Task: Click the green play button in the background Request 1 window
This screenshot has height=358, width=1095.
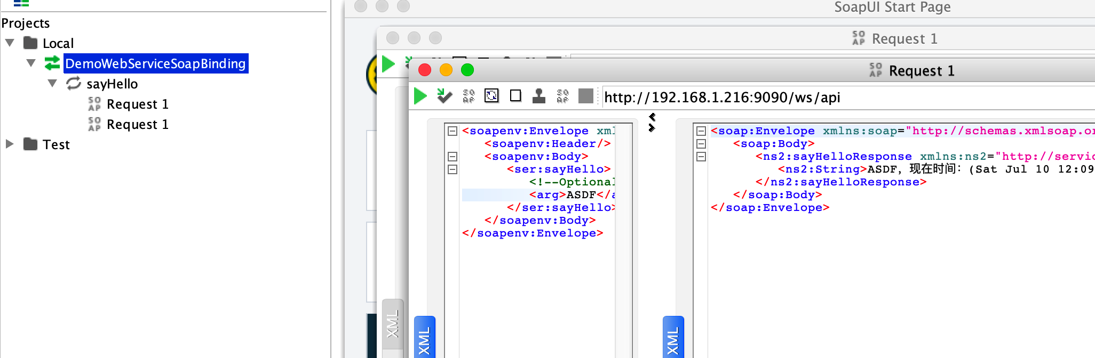Action: click(x=388, y=64)
